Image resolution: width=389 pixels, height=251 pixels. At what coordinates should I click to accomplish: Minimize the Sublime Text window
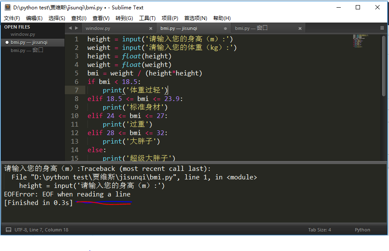click(339, 7)
